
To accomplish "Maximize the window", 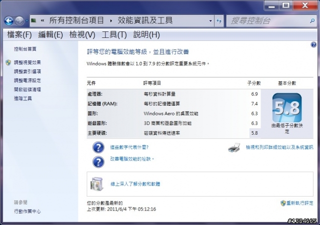I will click(285, 5).
